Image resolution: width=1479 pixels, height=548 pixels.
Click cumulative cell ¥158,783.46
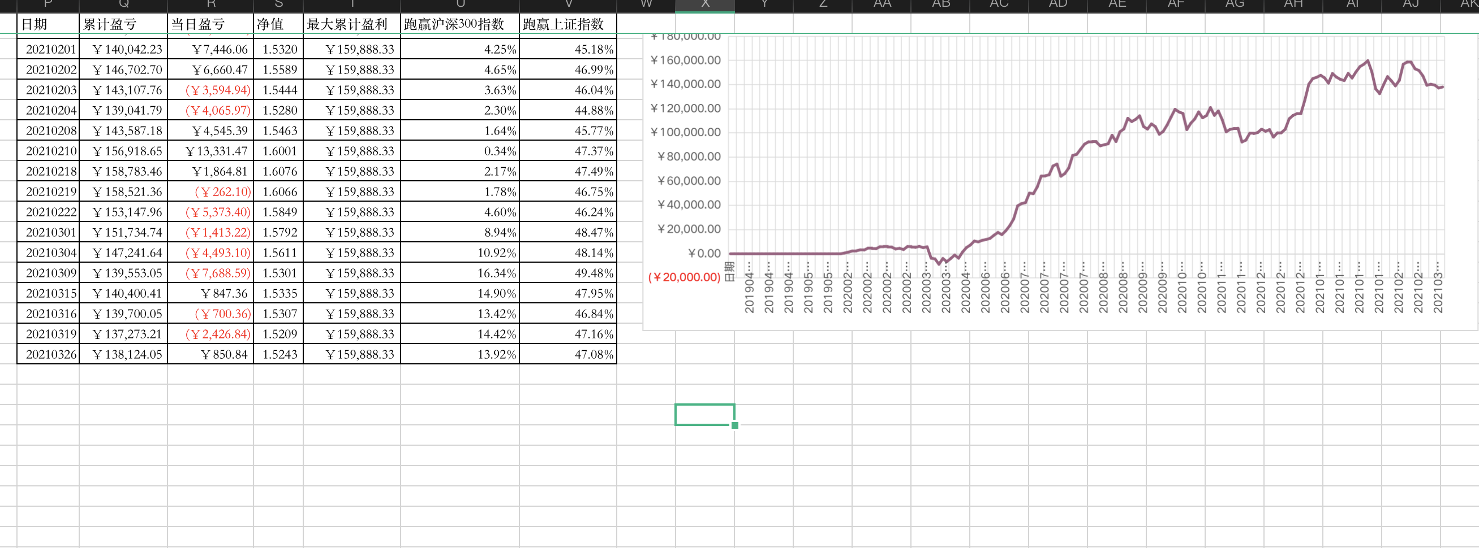pyautogui.click(x=123, y=171)
